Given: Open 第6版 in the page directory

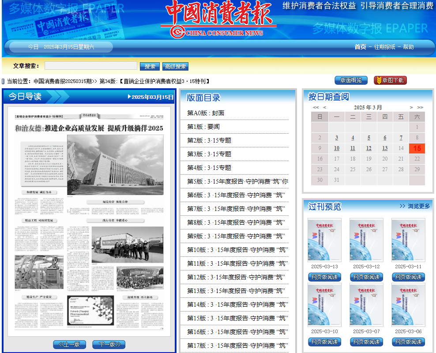Looking at the screenshot, I should pos(237,195).
